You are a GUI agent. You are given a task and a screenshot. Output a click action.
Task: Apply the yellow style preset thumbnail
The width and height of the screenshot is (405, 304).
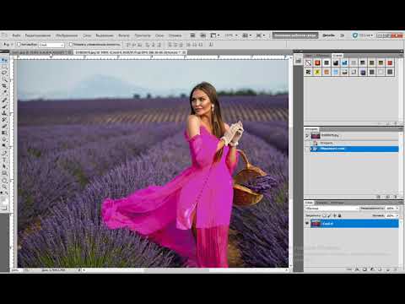[317, 72]
